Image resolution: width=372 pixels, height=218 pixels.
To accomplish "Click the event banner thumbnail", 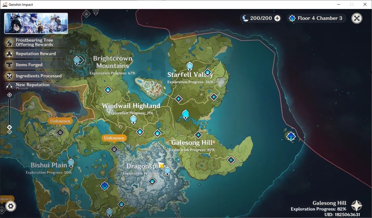I will 36,23.
